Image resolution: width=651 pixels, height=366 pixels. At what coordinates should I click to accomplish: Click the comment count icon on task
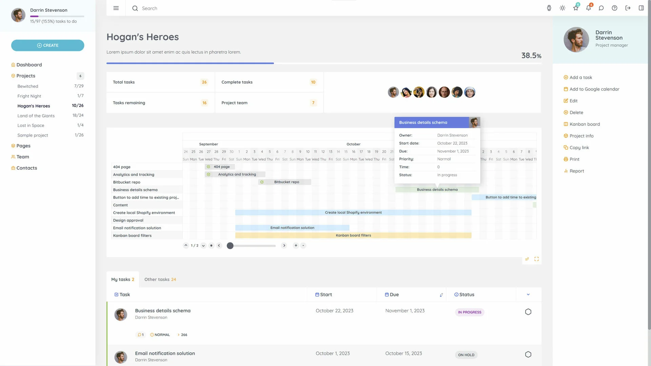[x=140, y=335]
